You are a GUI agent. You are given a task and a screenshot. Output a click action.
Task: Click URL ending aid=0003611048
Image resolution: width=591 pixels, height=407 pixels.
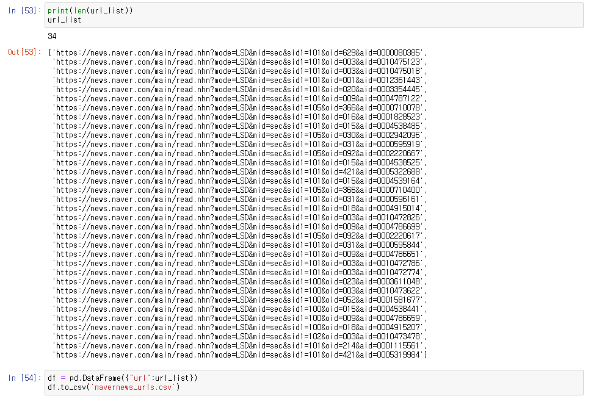(238, 282)
